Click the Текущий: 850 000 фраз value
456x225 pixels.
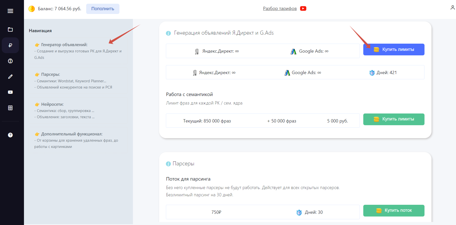(207, 121)
